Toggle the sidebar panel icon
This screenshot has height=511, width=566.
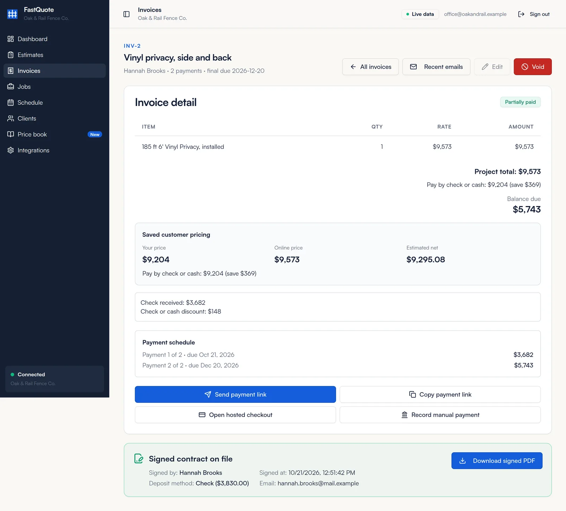[x=126, y=14]
